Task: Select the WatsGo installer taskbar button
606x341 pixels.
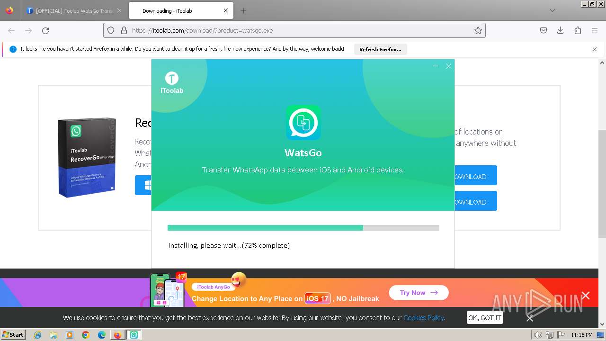Action: click(134, 335)
